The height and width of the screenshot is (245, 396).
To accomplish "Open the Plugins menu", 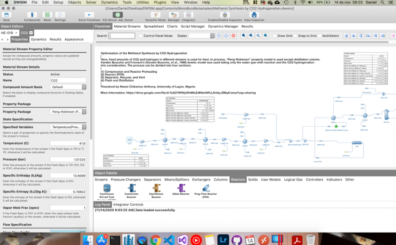I will pyautogui.click(x=160, y=2).
